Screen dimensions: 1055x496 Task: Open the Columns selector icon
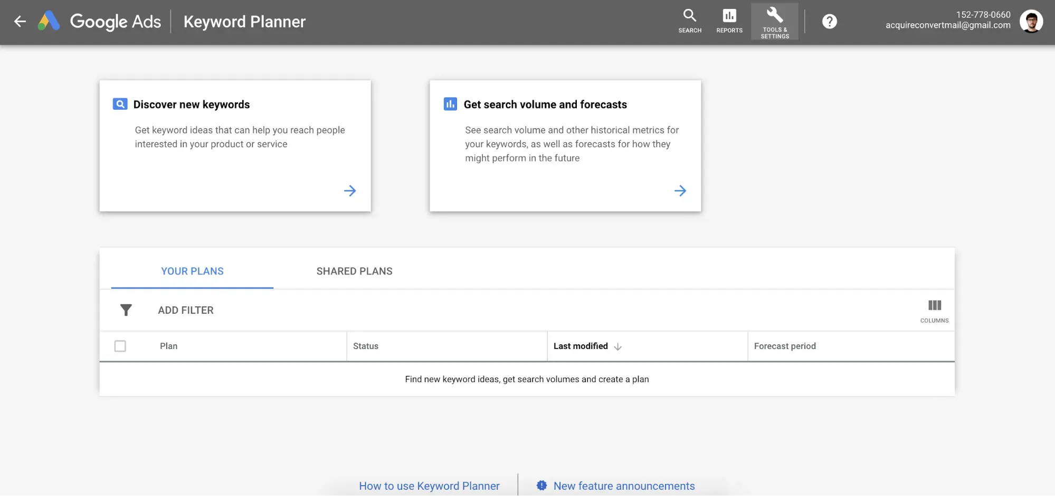point(934,310)
